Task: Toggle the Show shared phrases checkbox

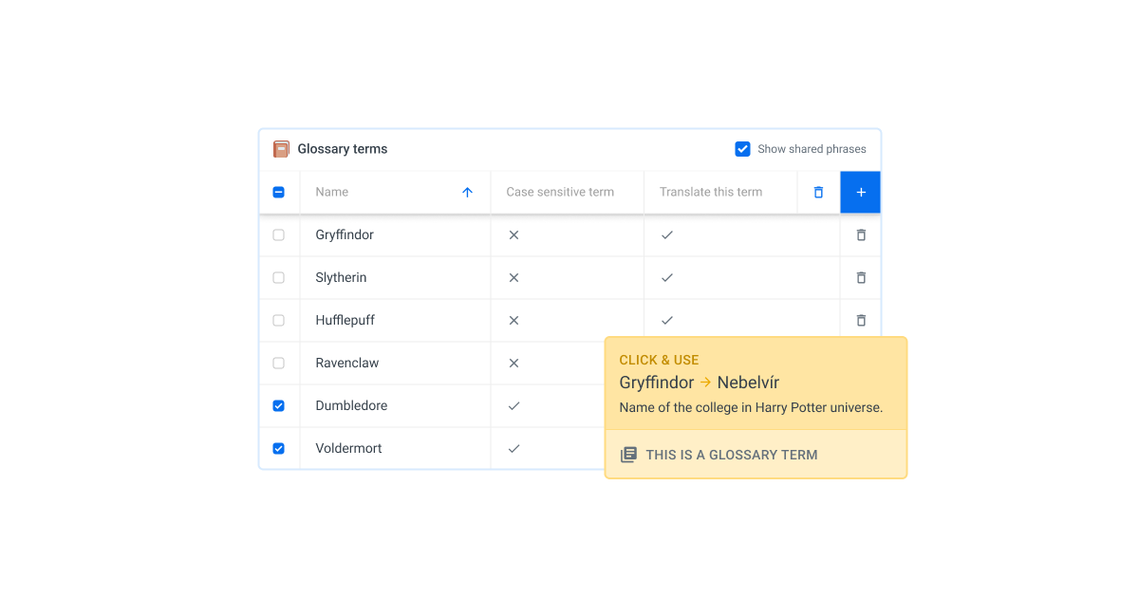Action: click(x=742, y=149)
